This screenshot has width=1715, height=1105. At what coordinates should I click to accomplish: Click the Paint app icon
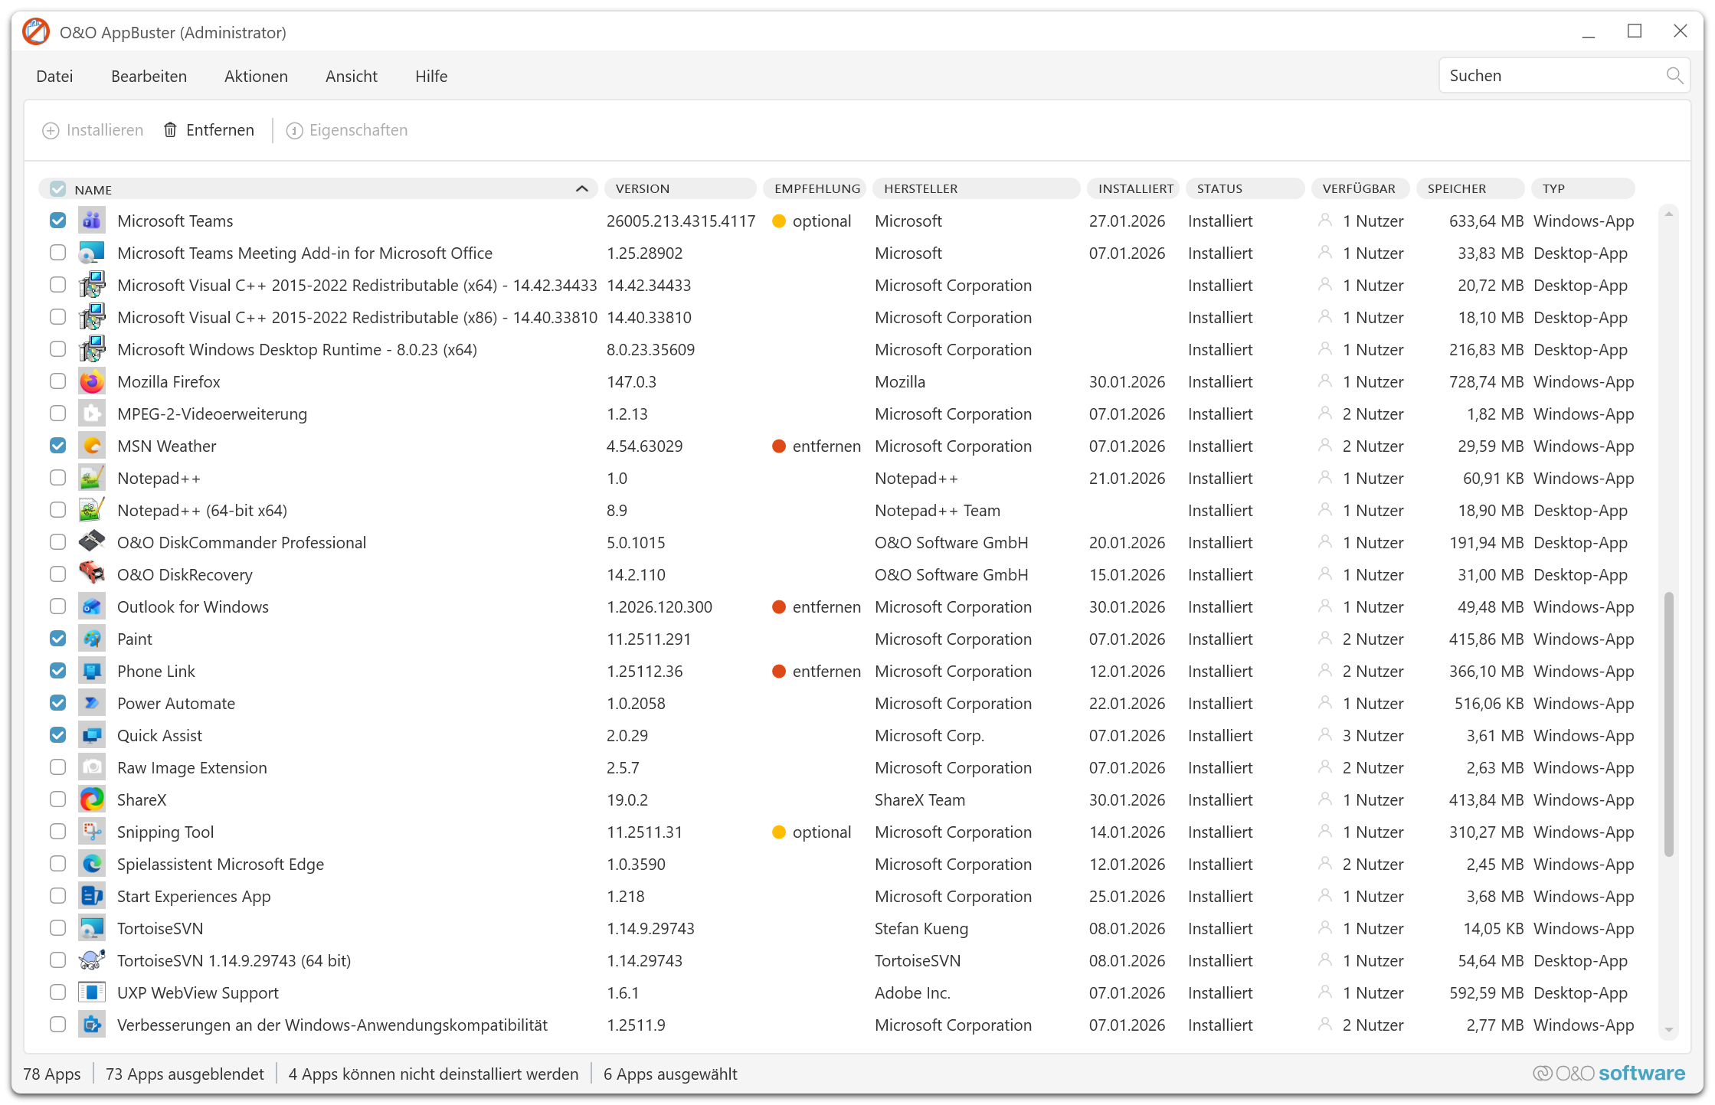click(92, 639)
